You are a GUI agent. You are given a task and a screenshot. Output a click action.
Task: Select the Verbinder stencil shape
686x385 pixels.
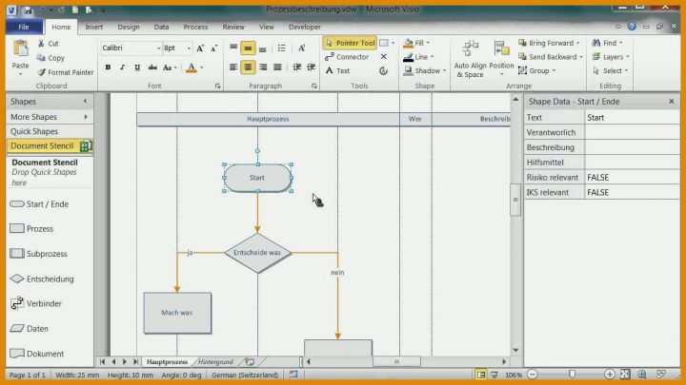[x=35, y=303]
